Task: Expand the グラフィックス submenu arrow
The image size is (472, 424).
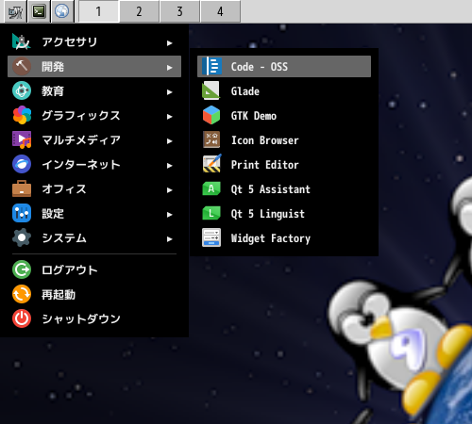Action: tap(170, 117)
